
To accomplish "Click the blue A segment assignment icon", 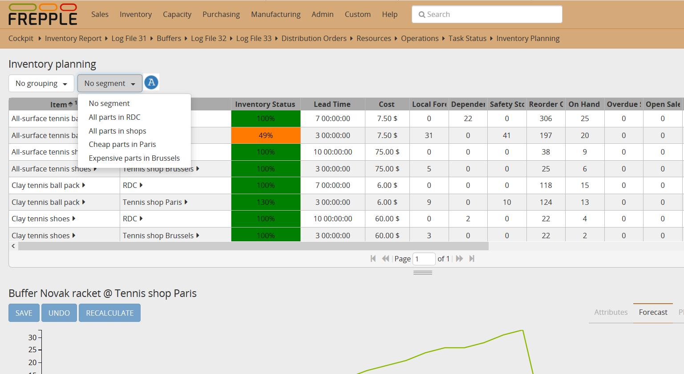I will pos(151,82).
